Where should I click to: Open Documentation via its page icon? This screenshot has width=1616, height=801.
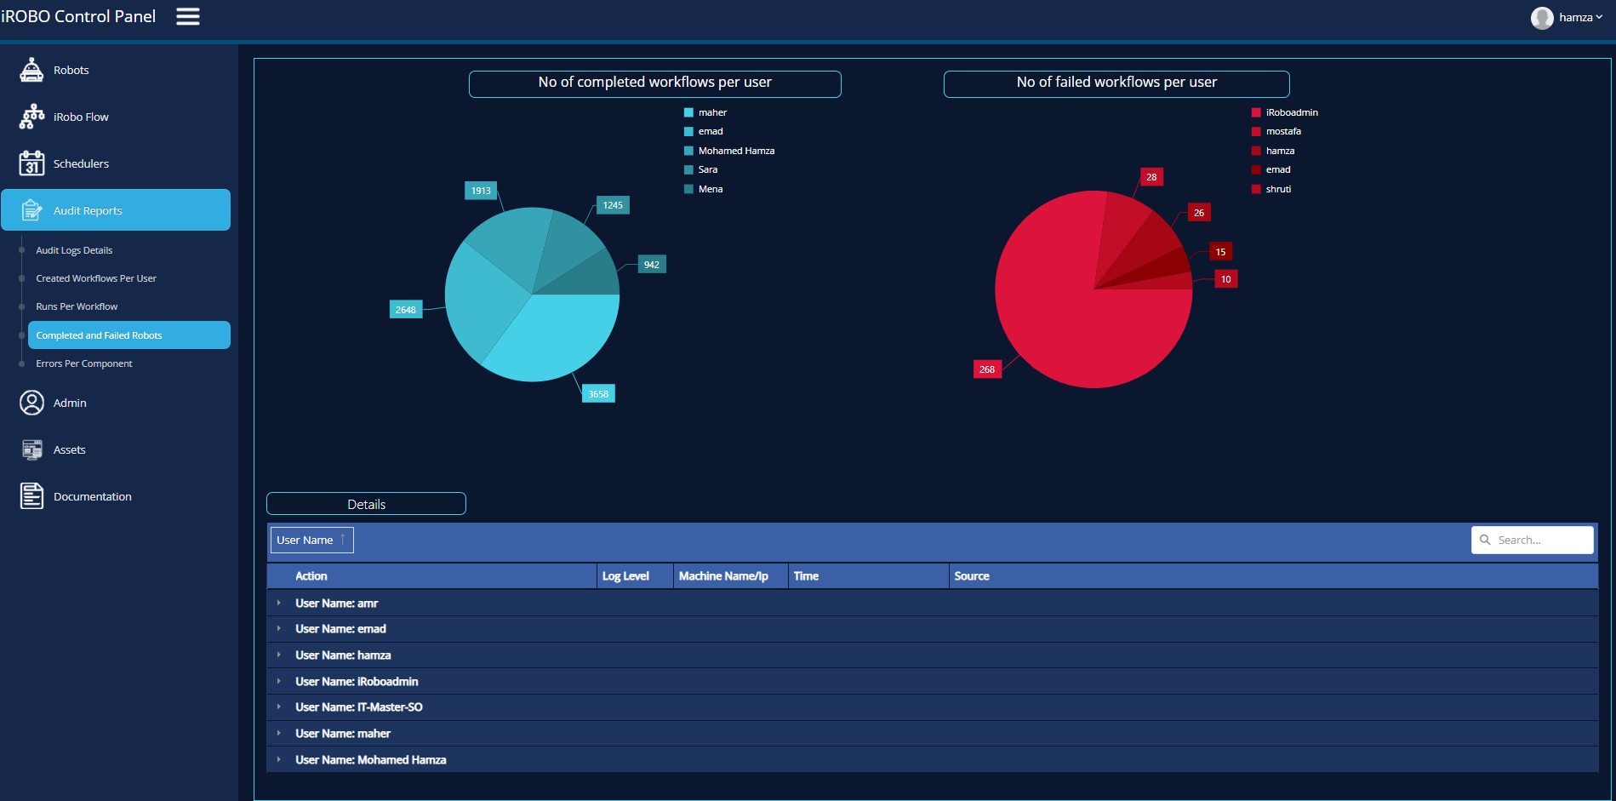pyautogui.click(x=31, y=496)
